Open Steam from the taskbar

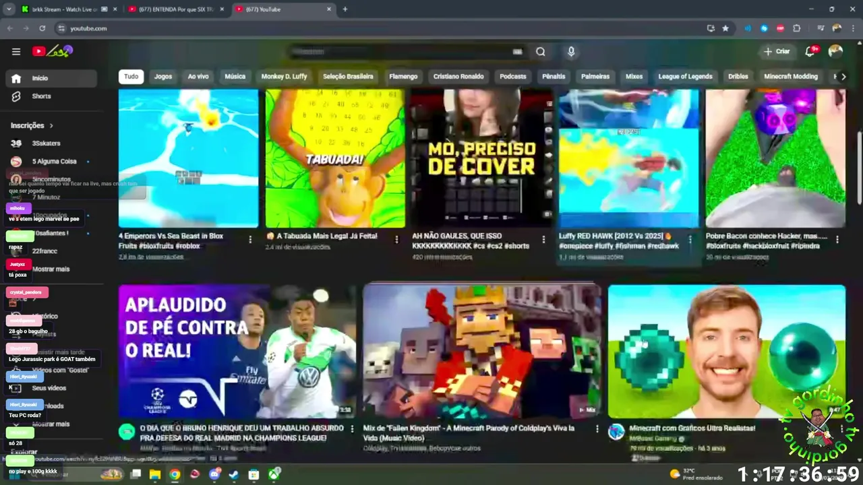(x=234, y=474)
